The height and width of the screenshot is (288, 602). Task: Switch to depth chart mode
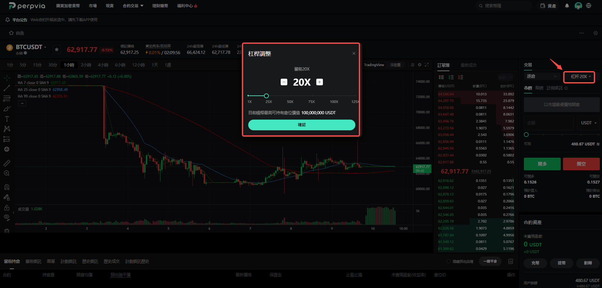tap(395, 65)
